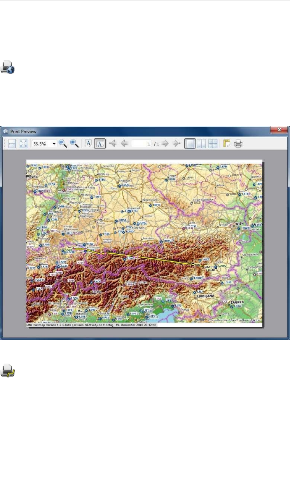290x485 pixels.
Task: Open the Page Setup dialog
Action: [x=227, y=143]
